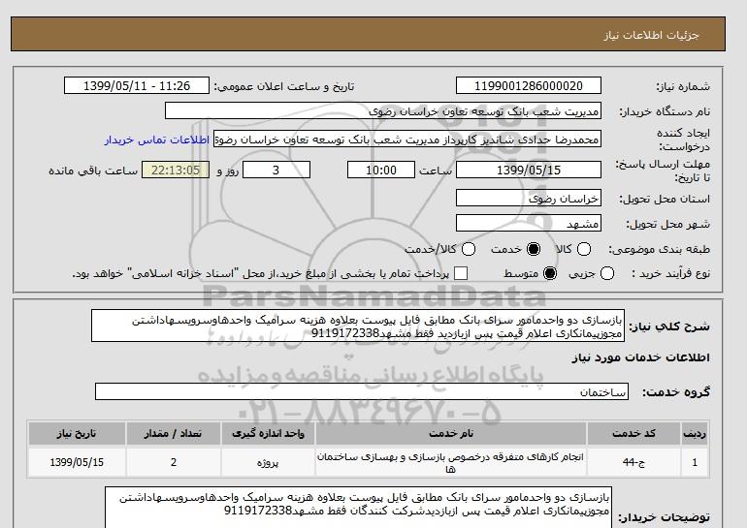Click the نام خدمت column header
Image resolution: width=747 pixels, height=528 pixels.
(451, 433)
